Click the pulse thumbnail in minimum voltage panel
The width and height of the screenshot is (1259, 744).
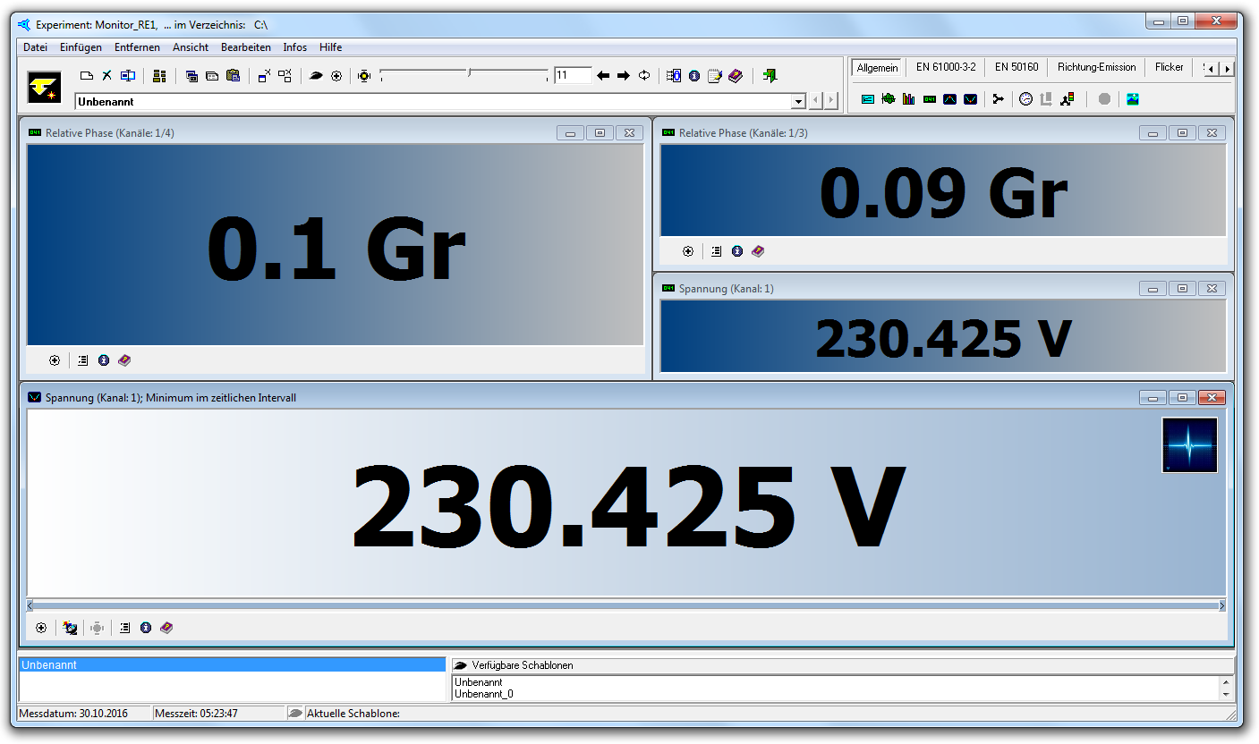(1189, 444)
